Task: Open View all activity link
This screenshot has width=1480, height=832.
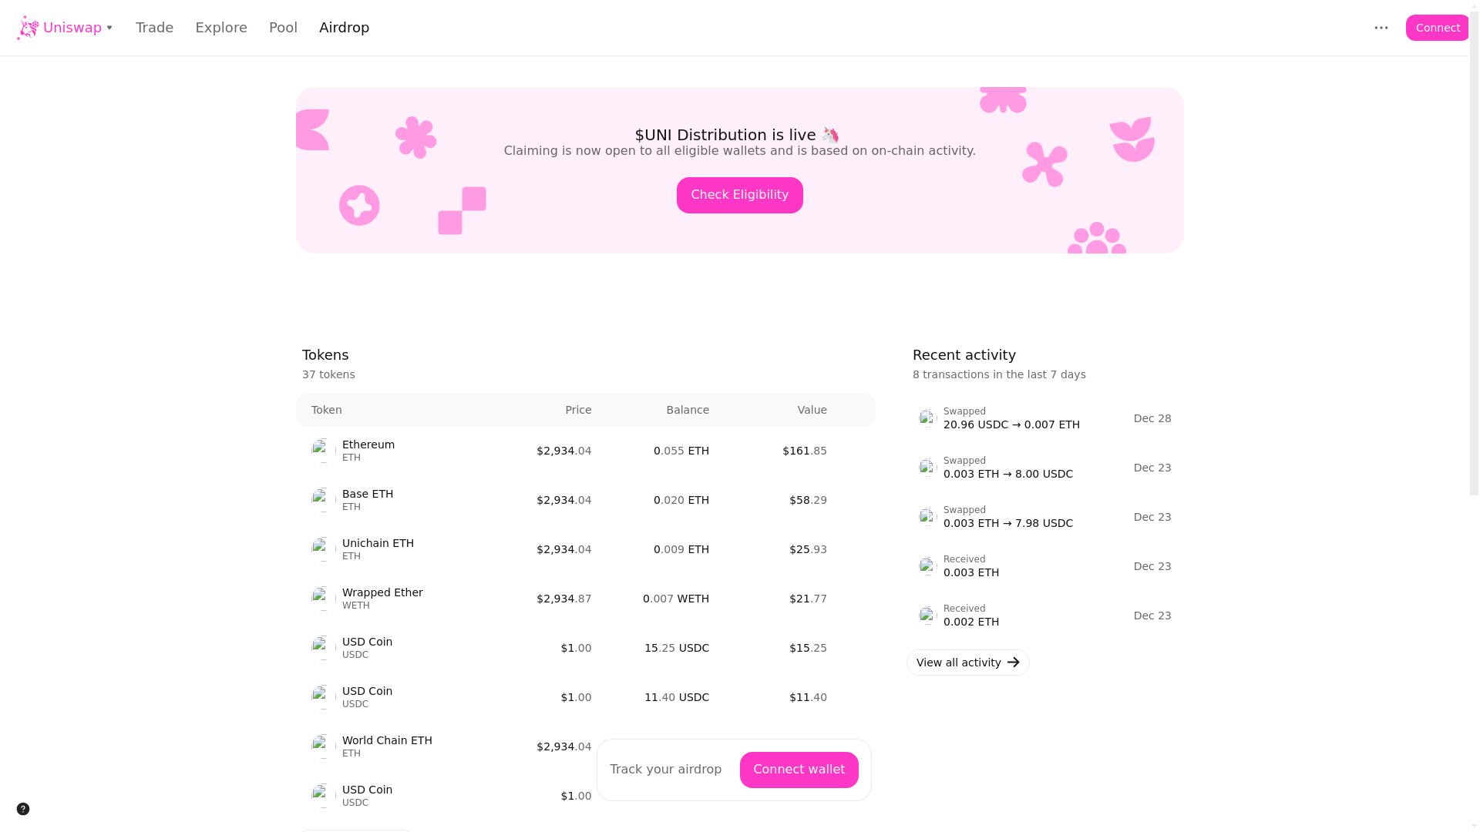Action: point(967,663)
